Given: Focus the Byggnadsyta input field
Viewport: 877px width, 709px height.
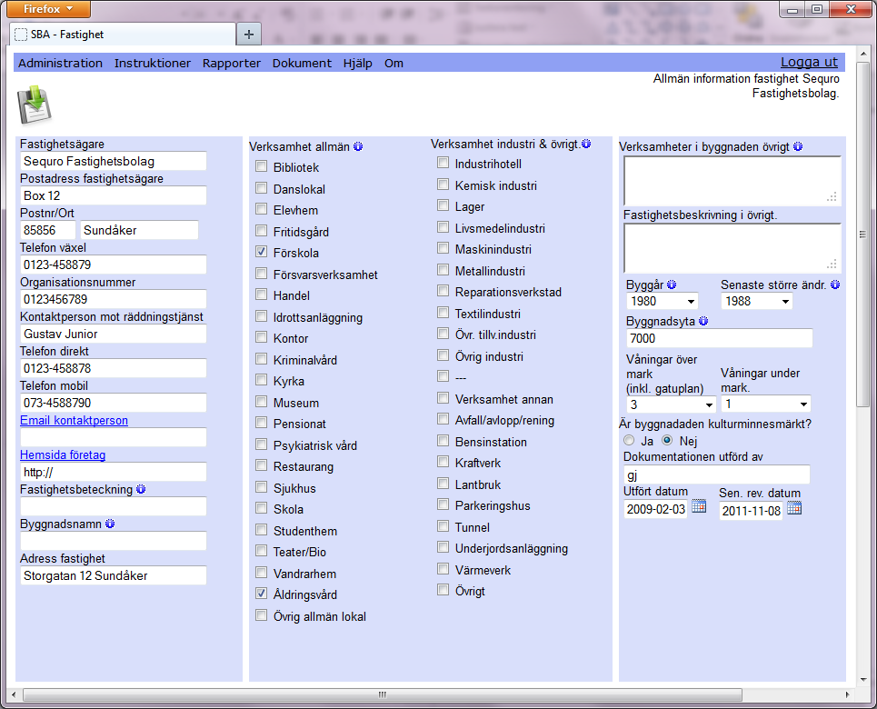Looking at the screenshot, I should point(719,338).
